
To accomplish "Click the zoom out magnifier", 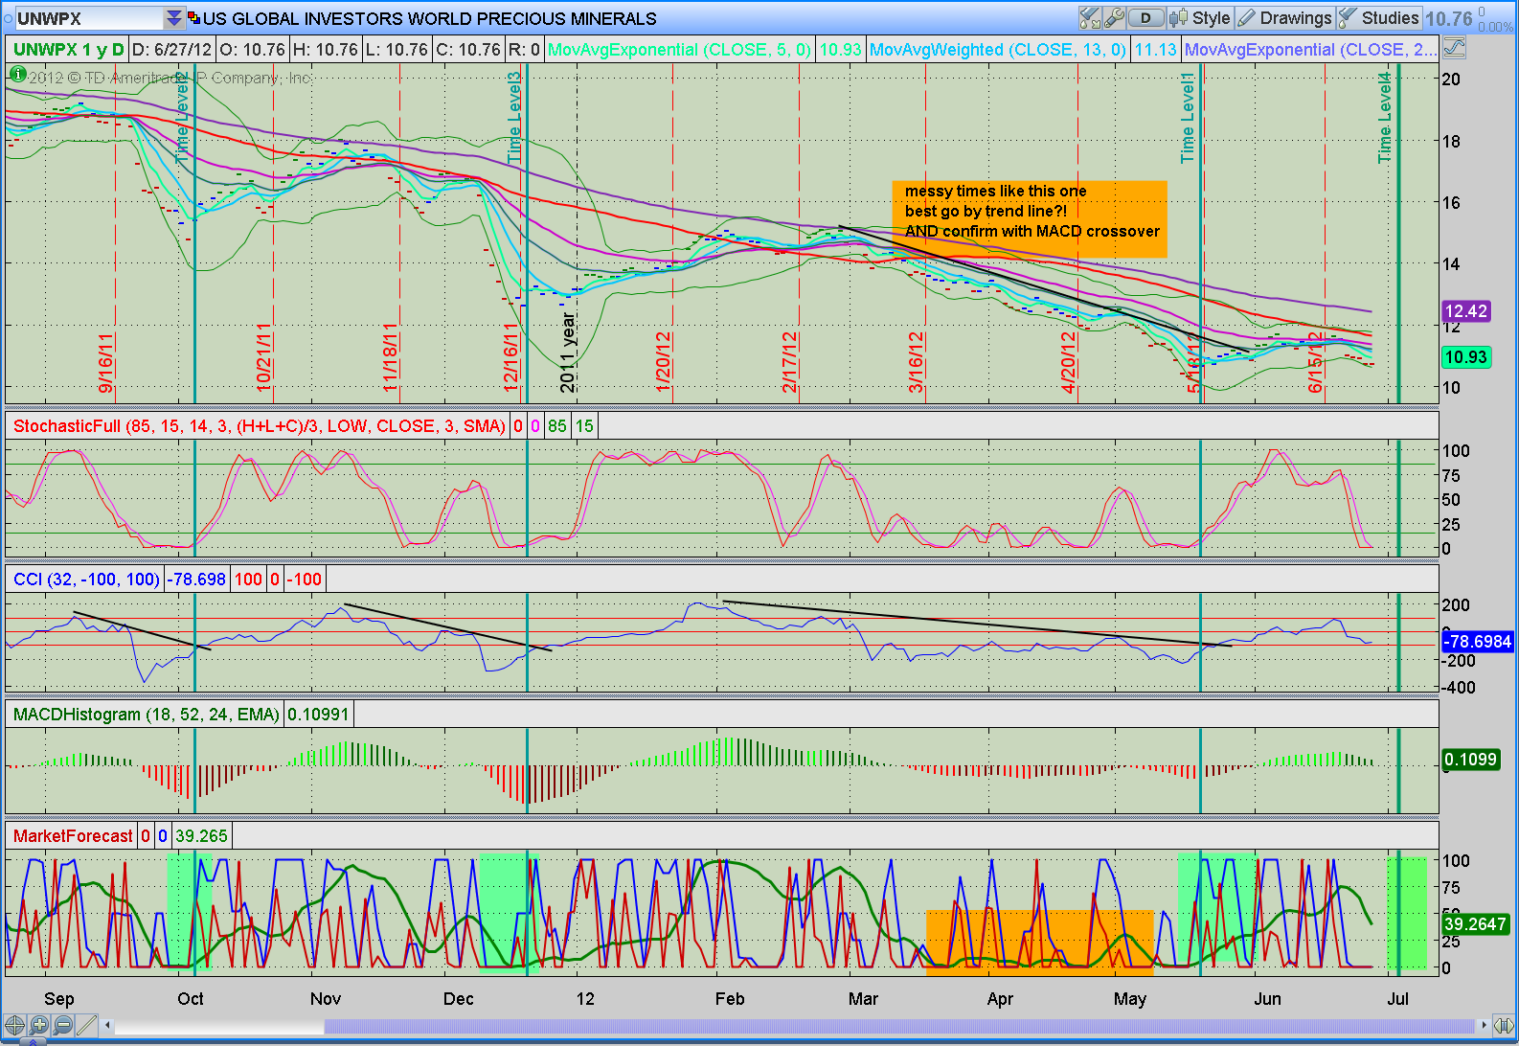I will (63, 1025).
